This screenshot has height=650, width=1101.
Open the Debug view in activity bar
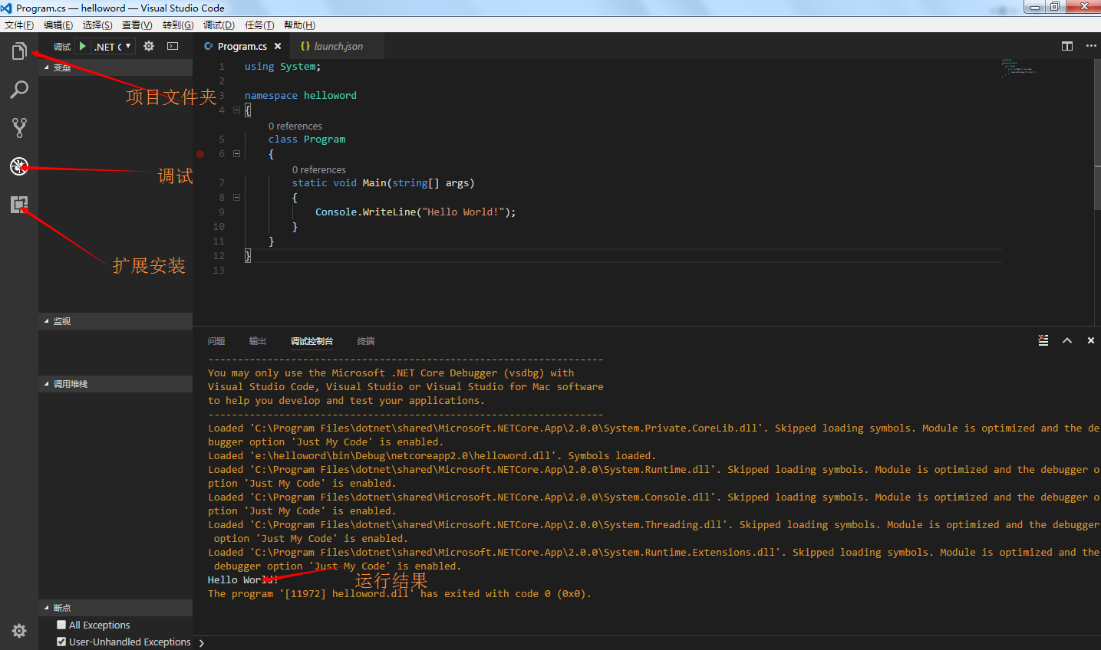pyautogui.click(x=19, y=166)
